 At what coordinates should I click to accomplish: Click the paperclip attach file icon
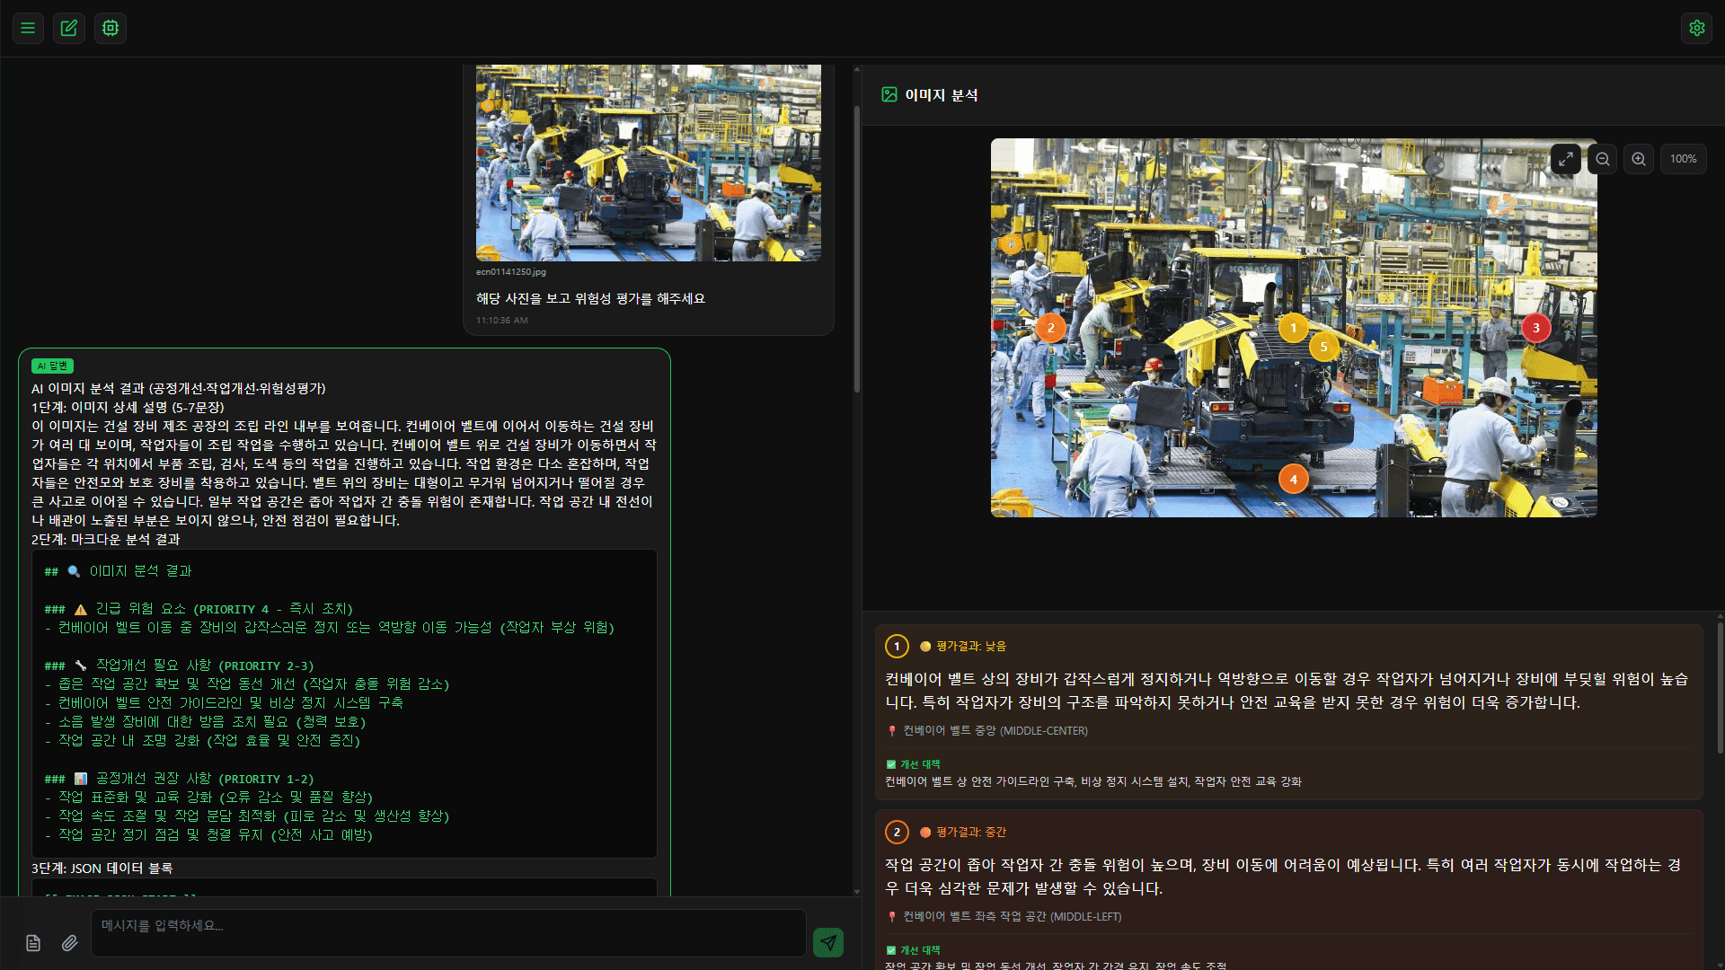tap(69, 942)
